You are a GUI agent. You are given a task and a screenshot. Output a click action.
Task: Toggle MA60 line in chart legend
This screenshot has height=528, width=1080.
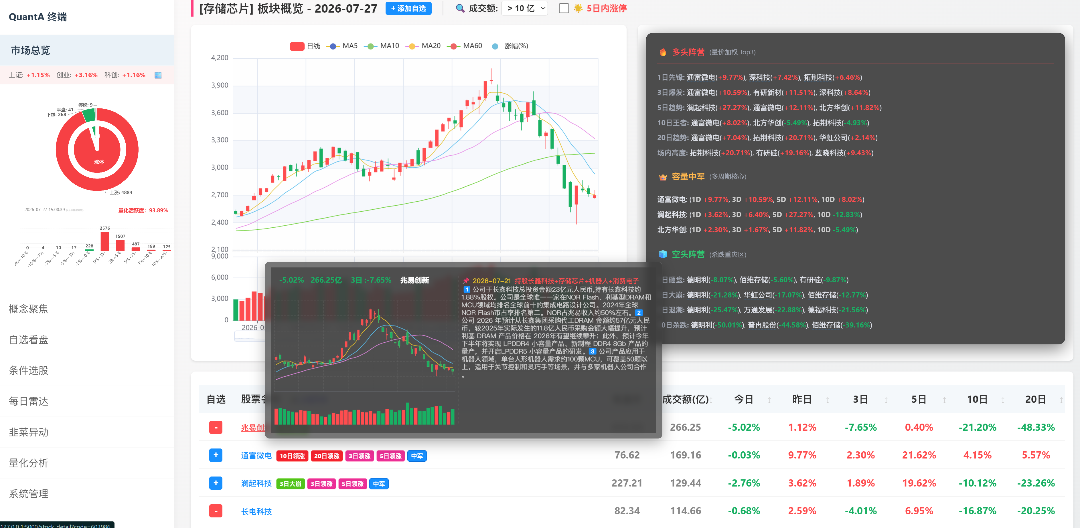coord(464,46)
